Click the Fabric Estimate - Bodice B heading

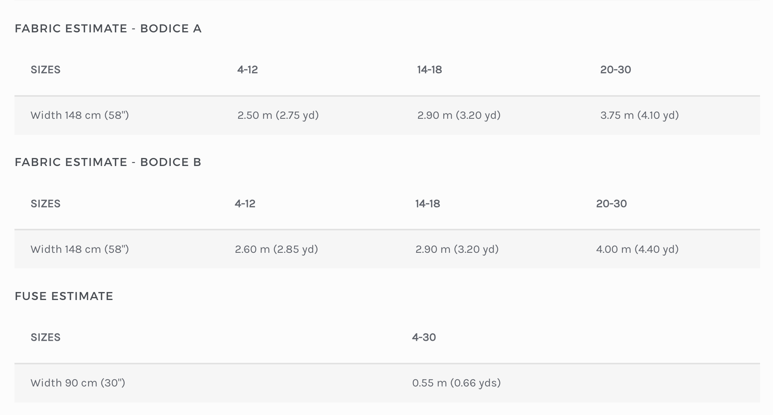point(108,162)
